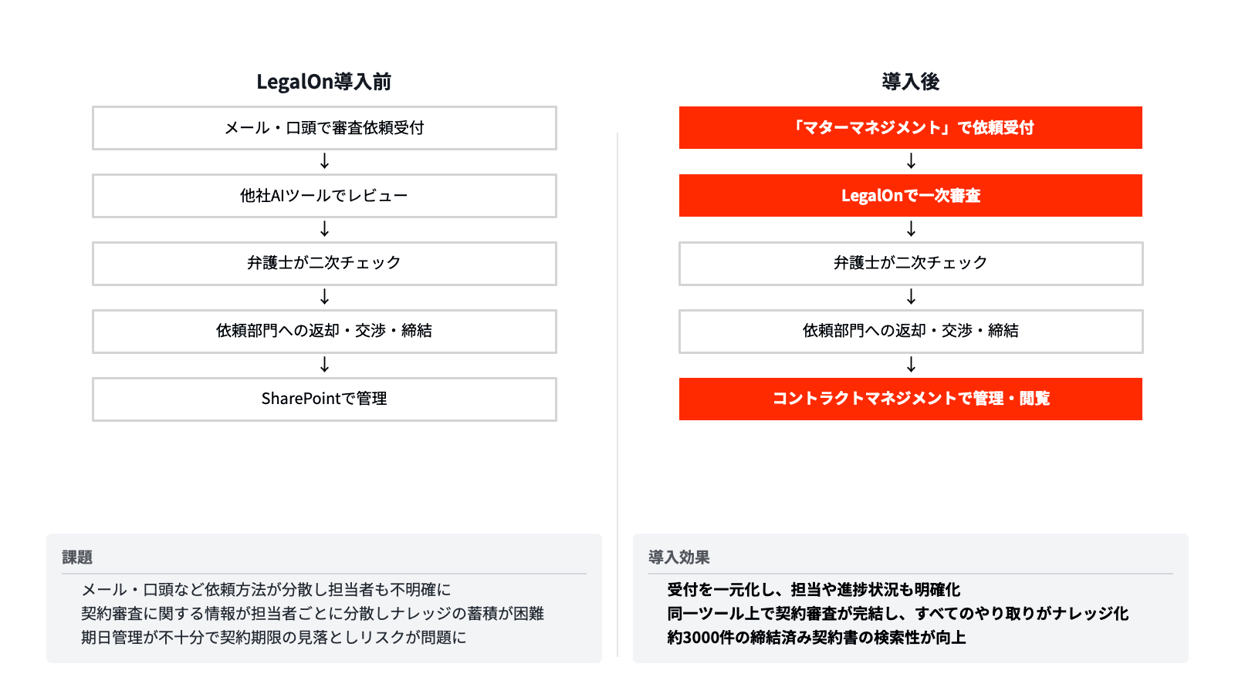Click the 課題 label in the gray panel
This screenshot has height=694, width=1235.
(x=77, y=558)
